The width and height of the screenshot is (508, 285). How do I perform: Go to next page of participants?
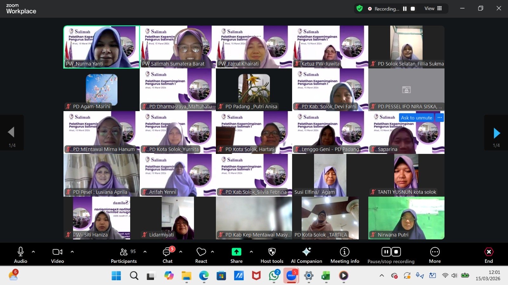click(x=497, y=133)
